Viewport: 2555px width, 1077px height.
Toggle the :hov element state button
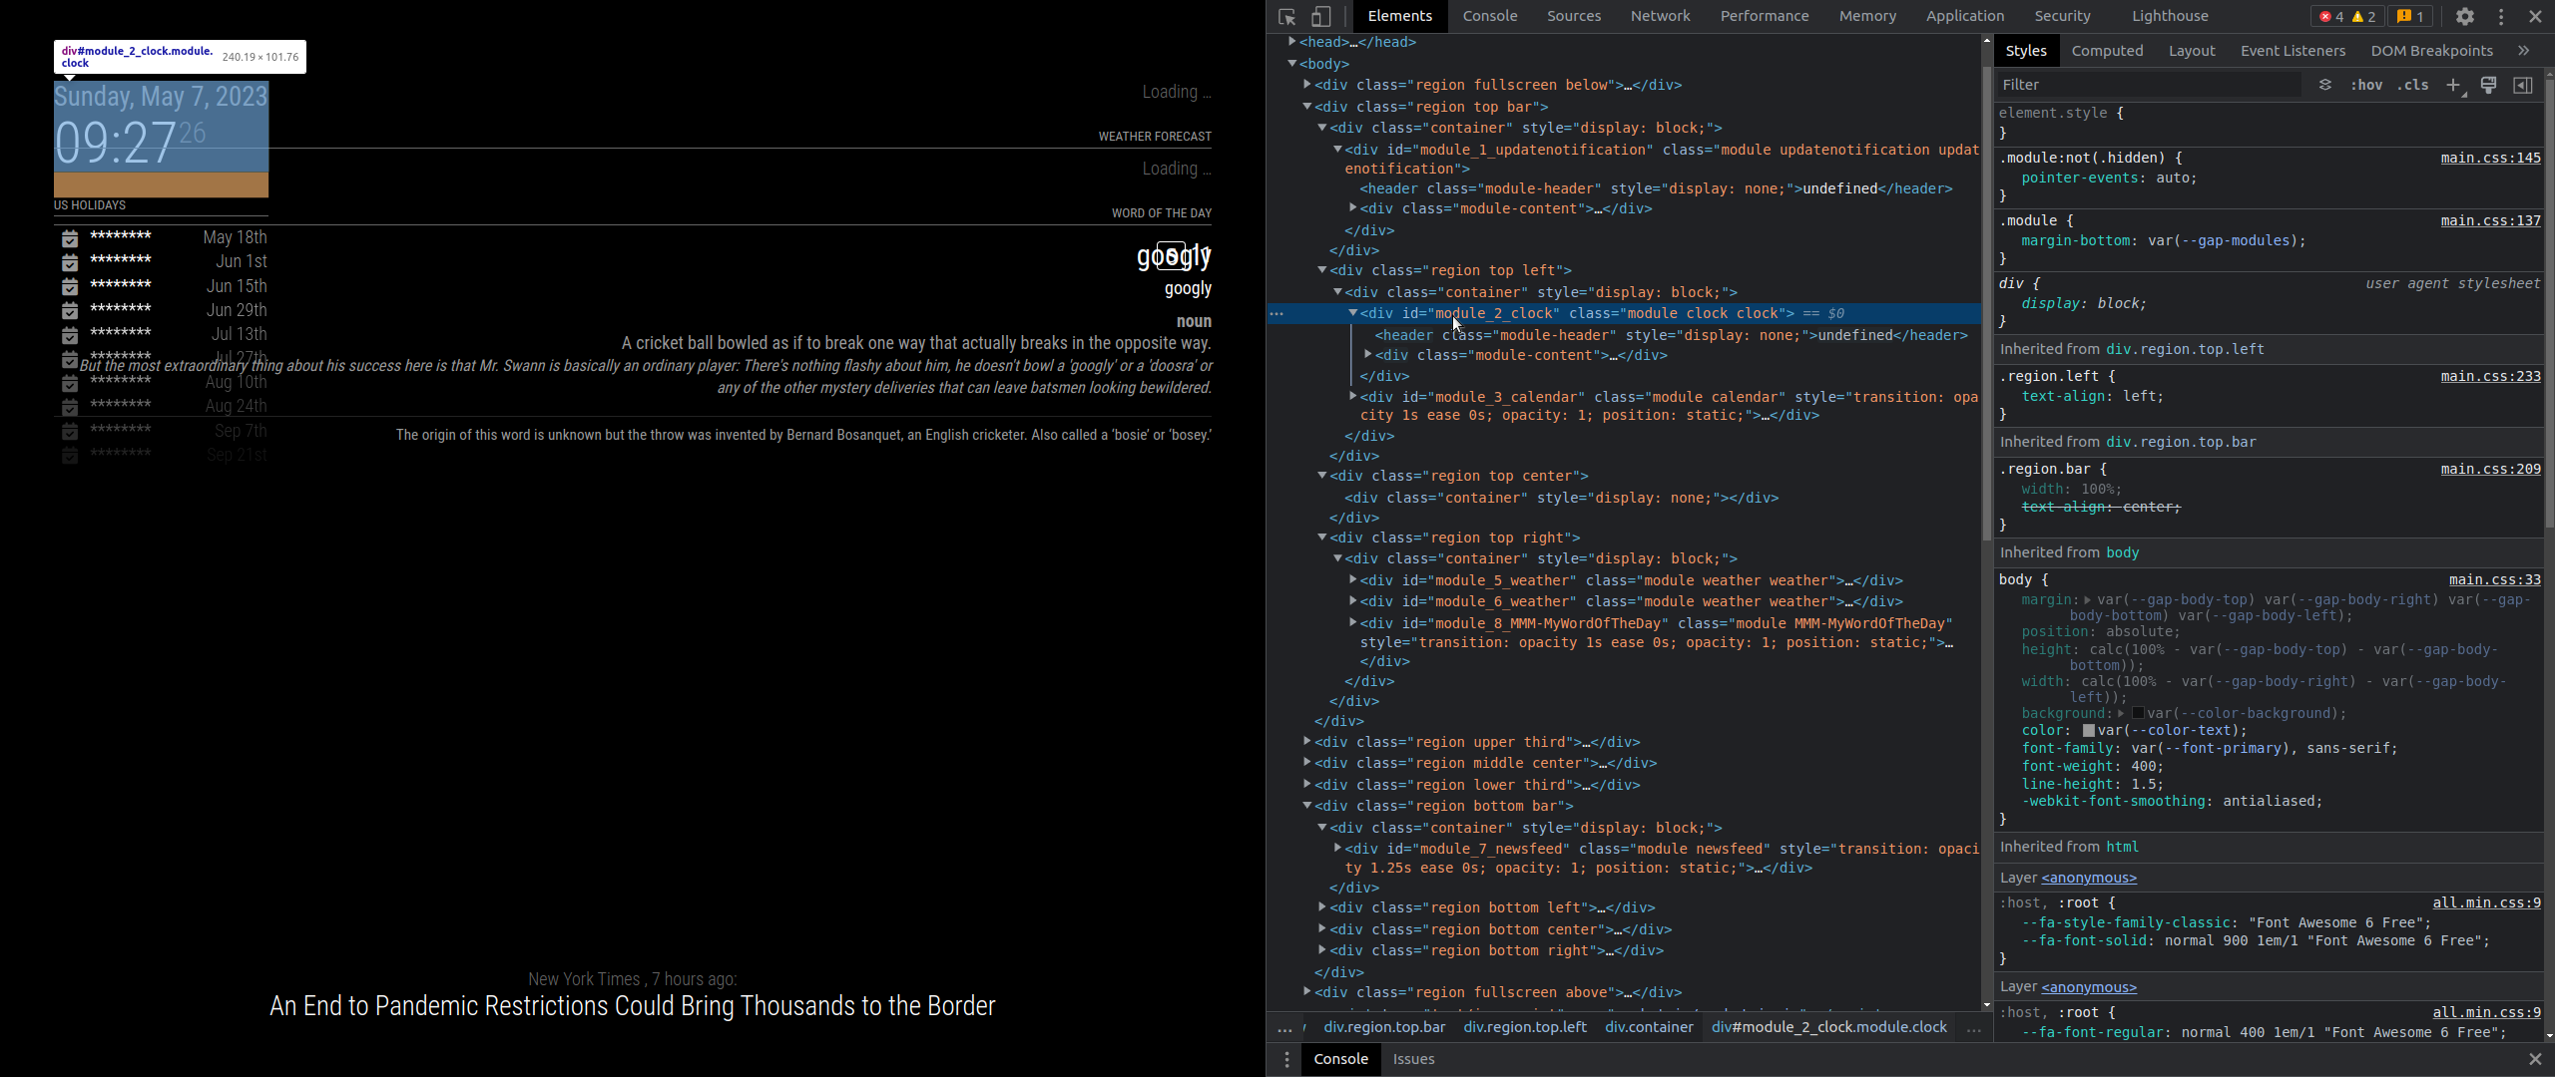pyautogui.click(x=2366, y=86)
